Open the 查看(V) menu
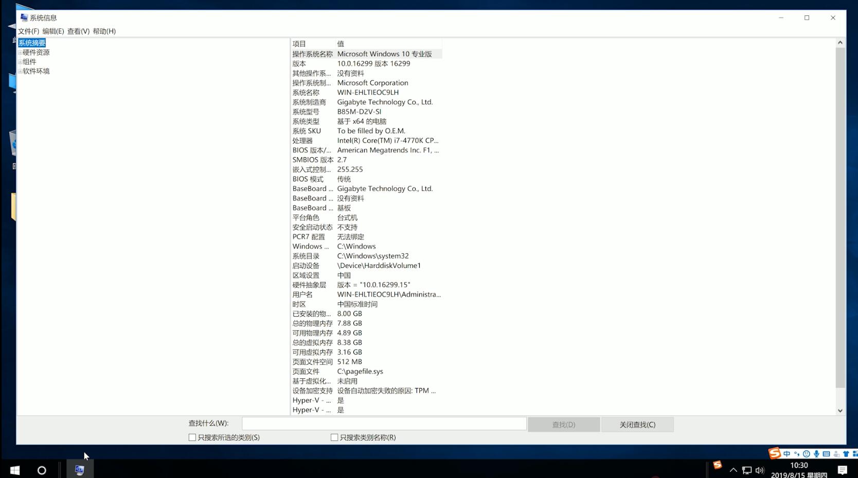The width and height of the screenshot is (858, 478). click(x=78, y=31)
